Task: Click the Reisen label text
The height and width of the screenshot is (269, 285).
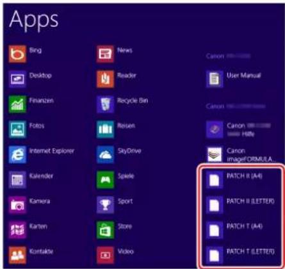Action: click(126, 126)
